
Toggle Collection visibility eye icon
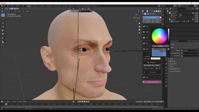(x=195, y=13)
